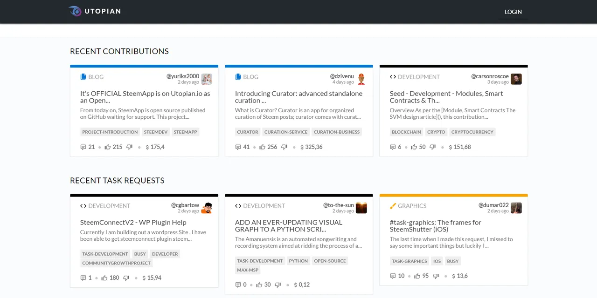This screenshot has height=298, width=597.
Task: Open to-the-sun avatar thumbnail
Action: [x=361, y=208]
